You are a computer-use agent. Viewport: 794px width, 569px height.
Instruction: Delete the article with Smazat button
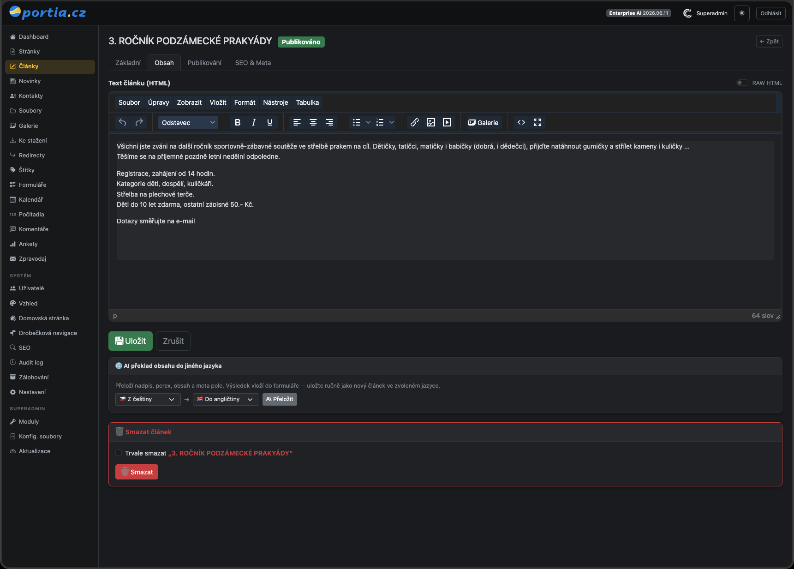(x=137, y=472)
